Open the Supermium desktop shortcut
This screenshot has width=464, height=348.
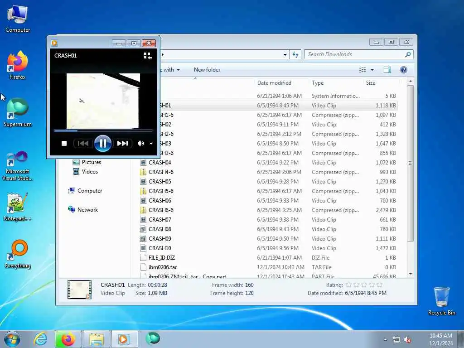coord(18,112)
